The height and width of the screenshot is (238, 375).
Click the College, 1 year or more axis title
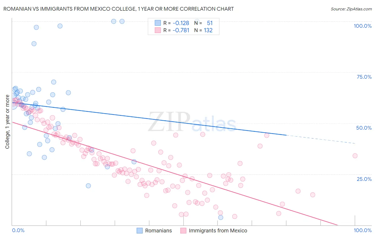coord(7,122)
